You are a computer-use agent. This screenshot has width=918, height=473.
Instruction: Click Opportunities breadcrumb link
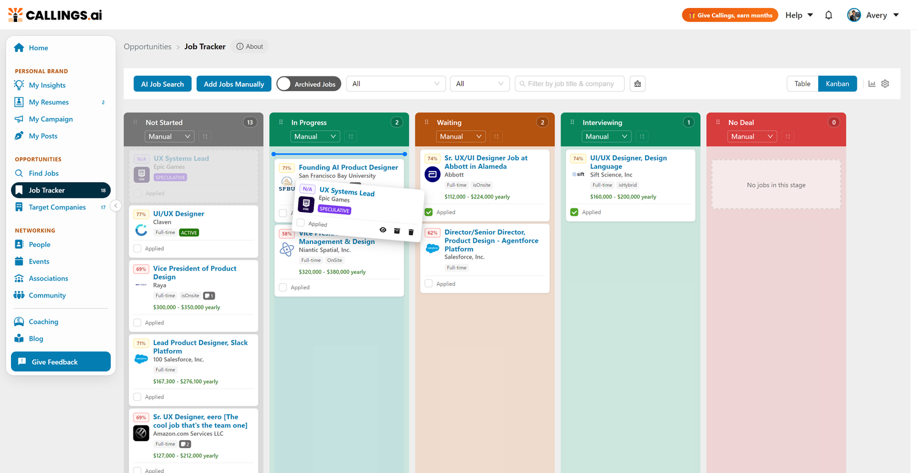coord(147,46)
